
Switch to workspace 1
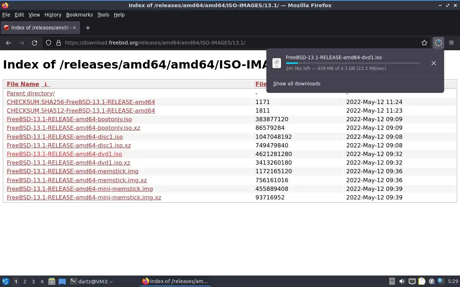[x=16, y=282]
